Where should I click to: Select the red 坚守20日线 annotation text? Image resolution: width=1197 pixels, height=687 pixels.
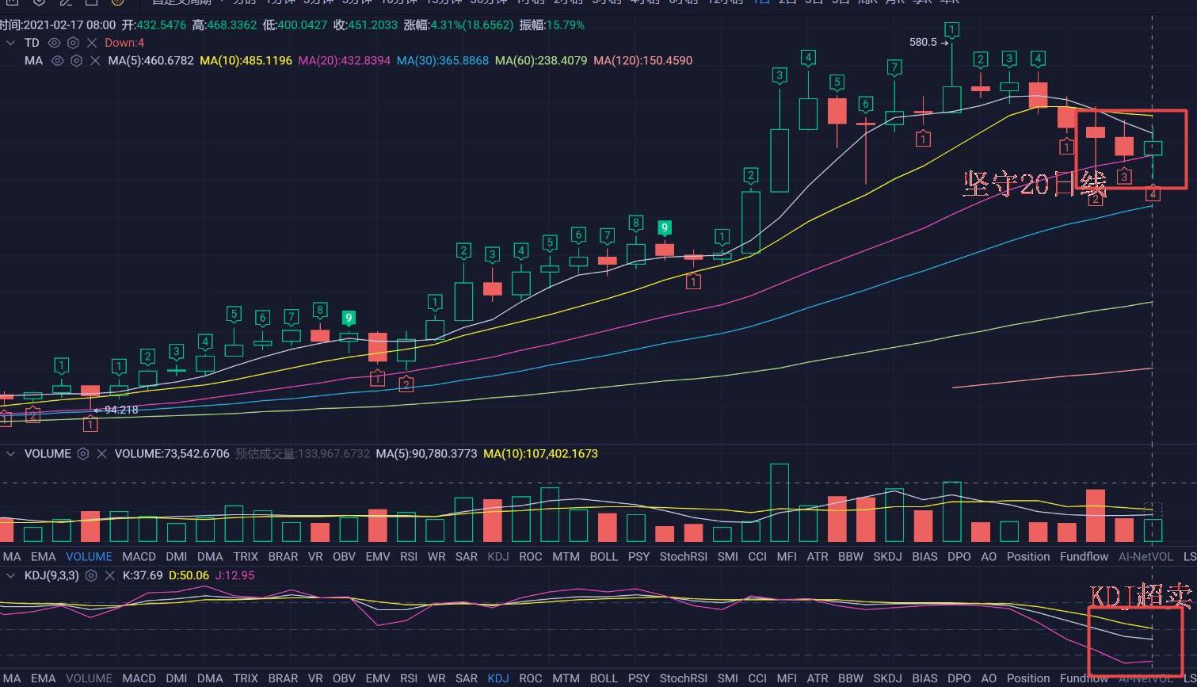(x=1034, y=184)
